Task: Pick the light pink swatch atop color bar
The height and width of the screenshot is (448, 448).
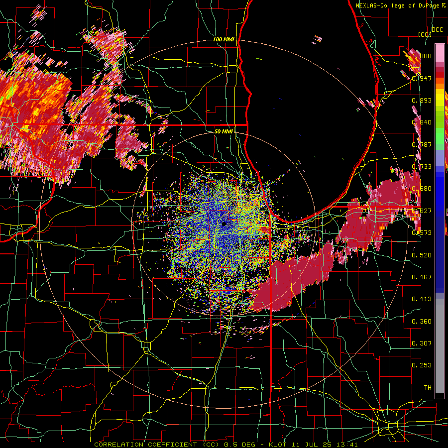Action: tap(440, 53)
